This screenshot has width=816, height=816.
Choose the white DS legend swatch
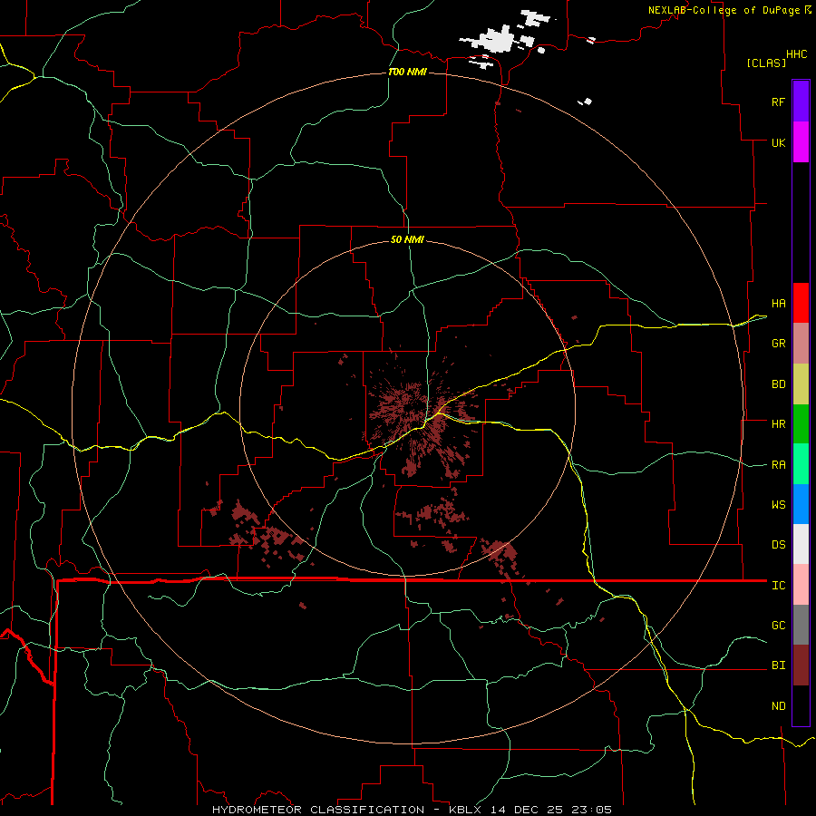click(801, 544)
